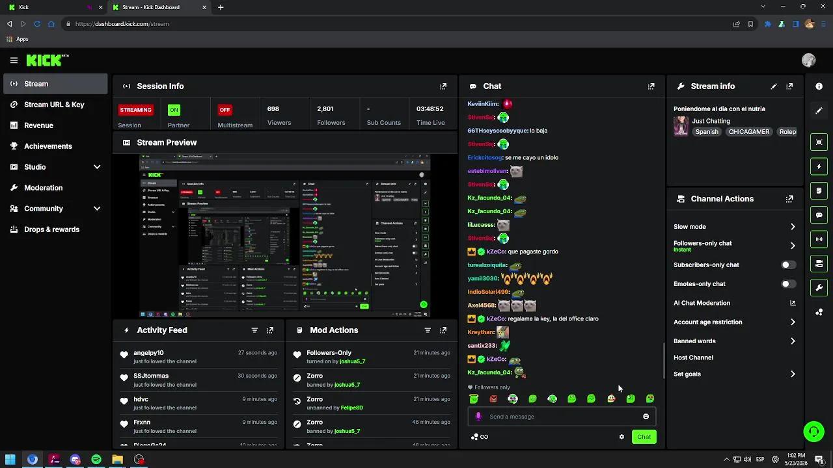The image size is (833, 468).
Task: Click the browser address bar
Action: (397, 24)
